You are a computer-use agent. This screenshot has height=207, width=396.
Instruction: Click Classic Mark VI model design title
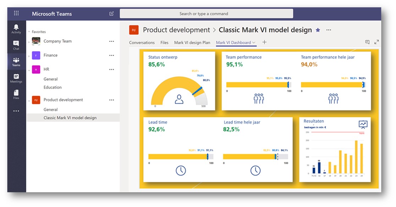pyautogui.click(x=265, y=30)
